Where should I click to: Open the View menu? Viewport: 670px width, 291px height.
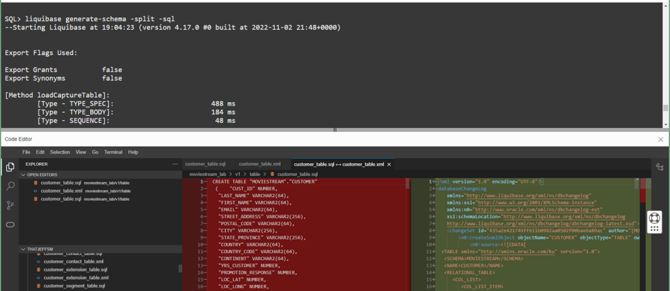coord(81,152)
